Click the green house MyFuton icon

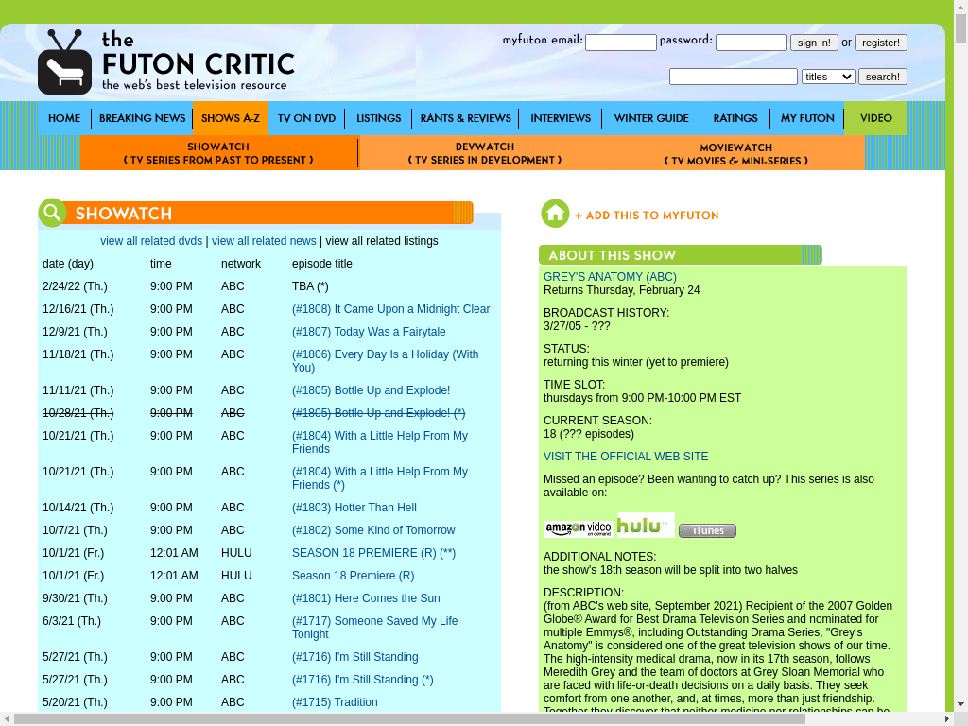[x=555, y=214]
